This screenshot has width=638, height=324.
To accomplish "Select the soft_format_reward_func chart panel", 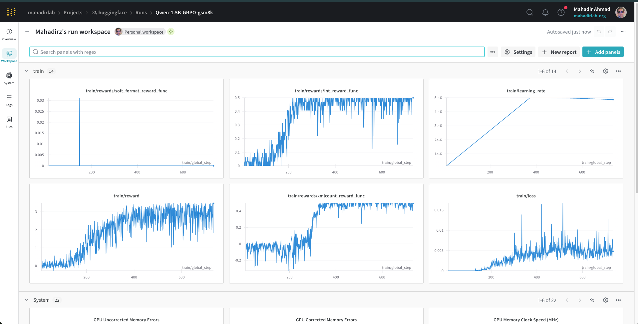I will [x=127, y=129].
